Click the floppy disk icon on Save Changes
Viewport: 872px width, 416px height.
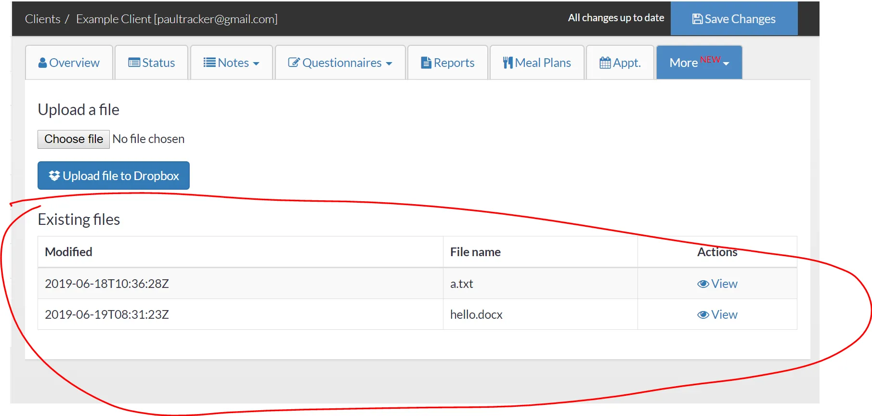(x=697, y=19)
